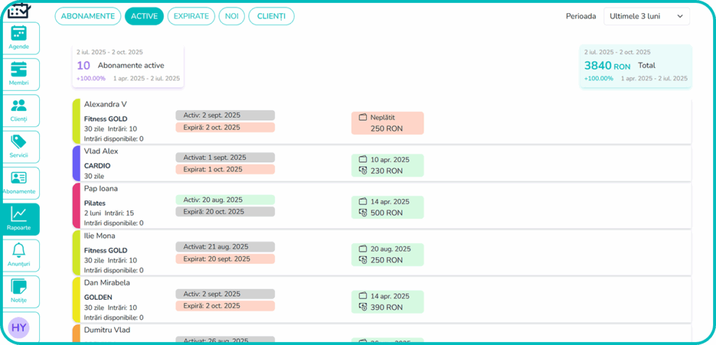Click the purple color bar beside Vlad Alex

pos(76,163)
